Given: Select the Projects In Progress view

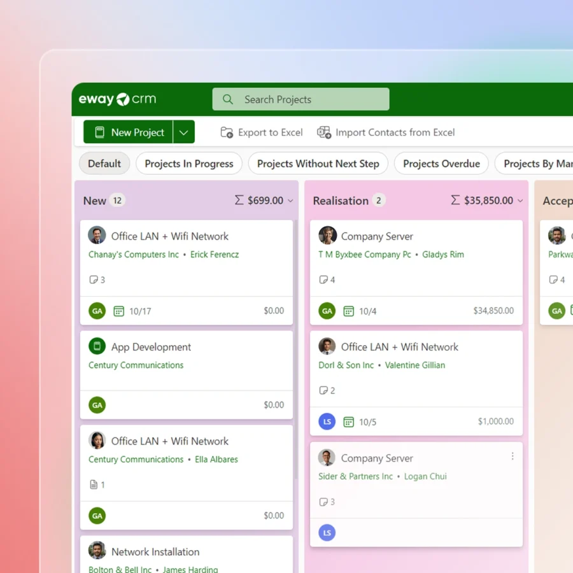Looking at the screenshot, I should [189, 164].
